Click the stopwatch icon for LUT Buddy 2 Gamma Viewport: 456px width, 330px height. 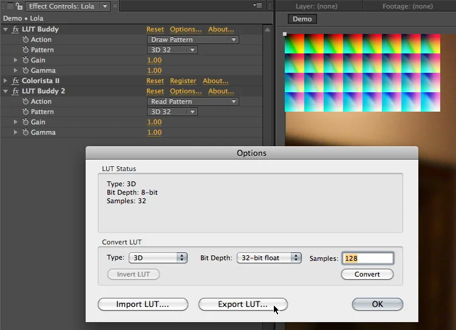coord(26,133)
